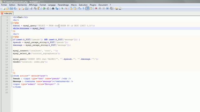Click the Message textarea line
The width and height of the screenshot is (200, 112).
point(43,82)
